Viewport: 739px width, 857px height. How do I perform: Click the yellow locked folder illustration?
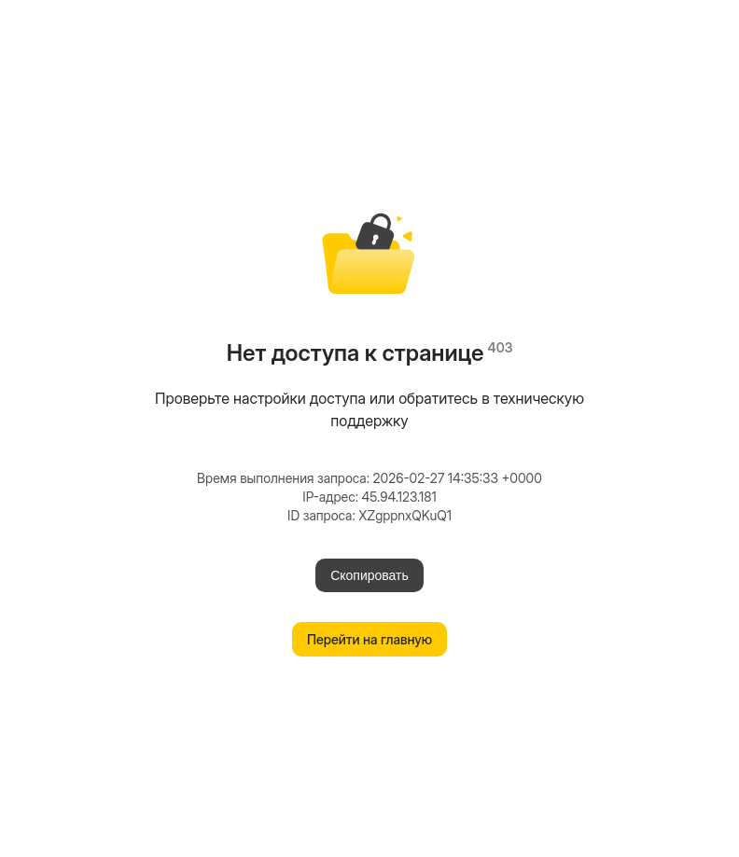pos(369,254)
